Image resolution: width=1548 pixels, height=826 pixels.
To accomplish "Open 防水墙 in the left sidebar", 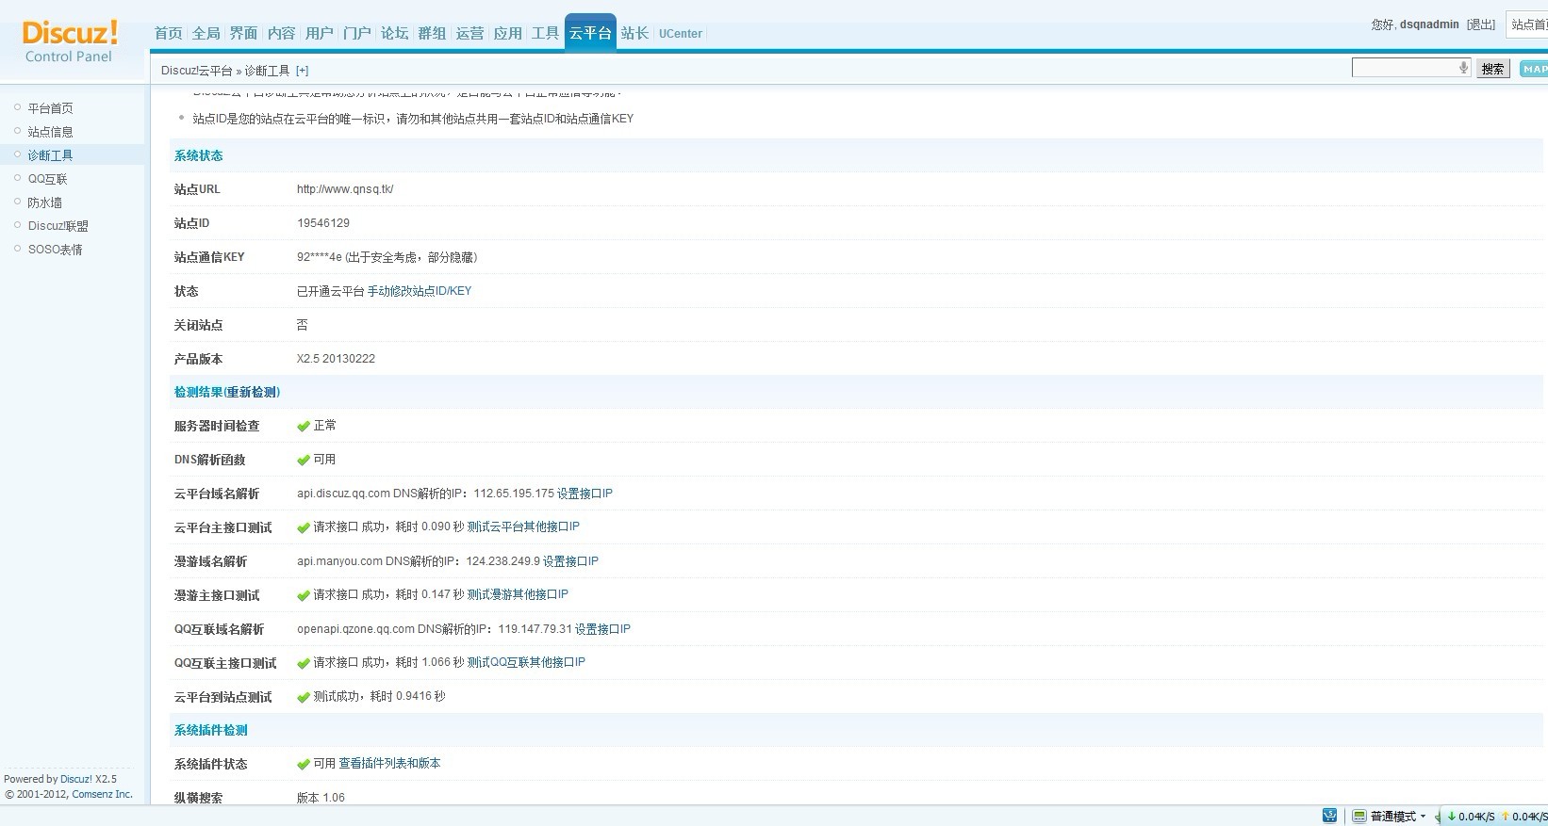I will 44,202.
